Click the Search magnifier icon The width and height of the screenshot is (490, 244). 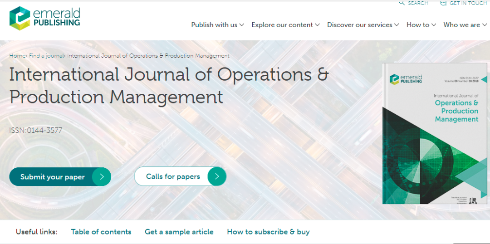tap(402, 3)
